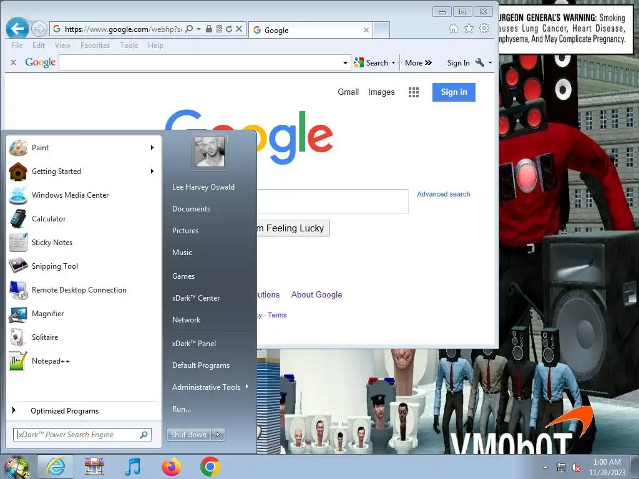Open Google Toolbar search box dropdown
This screenshot has width=639, height=479.
coord(345,63)
